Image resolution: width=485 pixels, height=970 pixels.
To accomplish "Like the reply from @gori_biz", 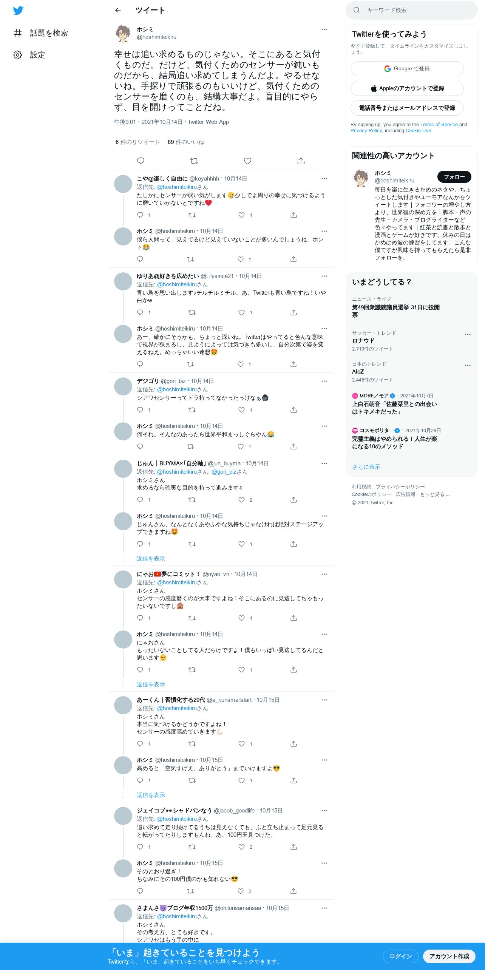I will coord(242,410).
